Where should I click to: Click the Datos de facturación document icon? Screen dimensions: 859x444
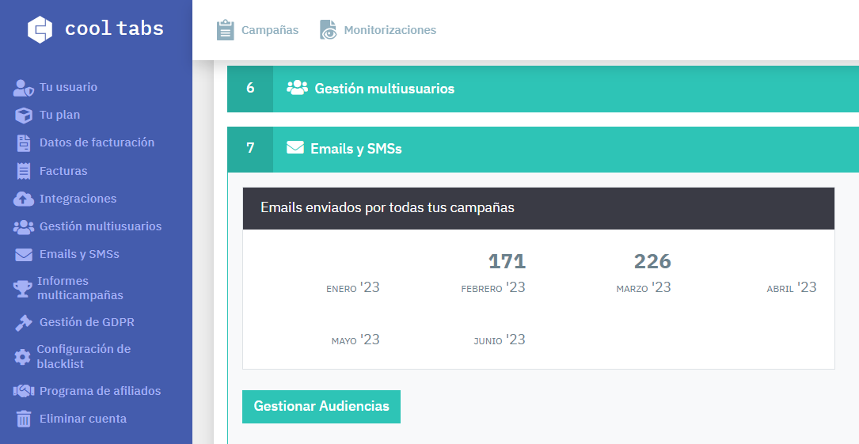click(24, 143)
